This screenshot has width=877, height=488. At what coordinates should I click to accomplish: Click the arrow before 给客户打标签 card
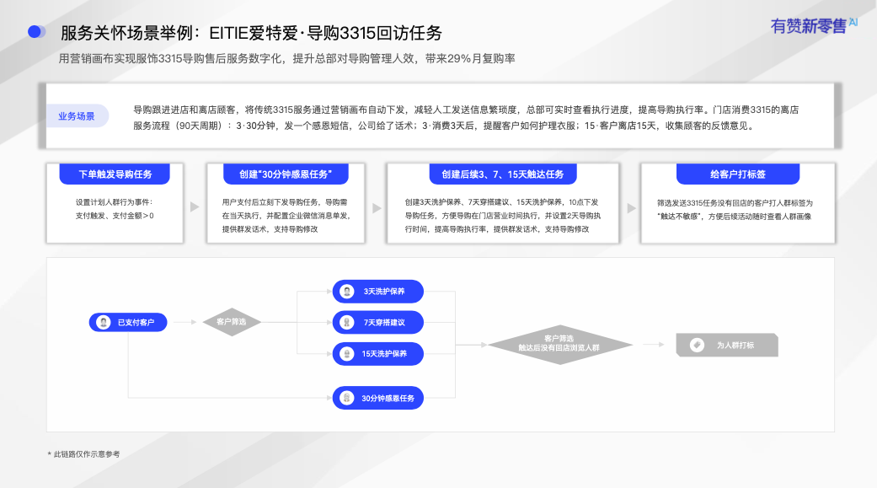coord(632,208)
